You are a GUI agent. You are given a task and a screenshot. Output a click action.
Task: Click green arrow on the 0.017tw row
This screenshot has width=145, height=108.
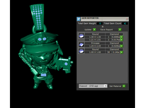tap(122, 40)
